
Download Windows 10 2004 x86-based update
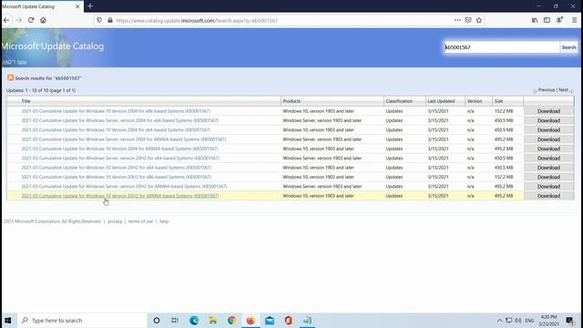(x=548, y=111)
